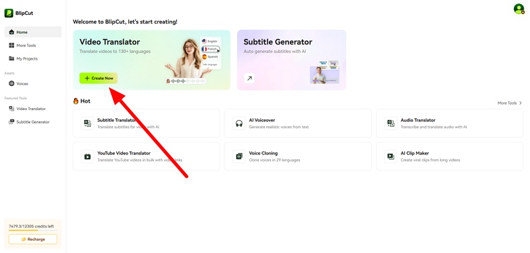This screenshot has width=530, height=253.
Task: Open the YouTube Video Translator title
Action: [x=124, y=153]
